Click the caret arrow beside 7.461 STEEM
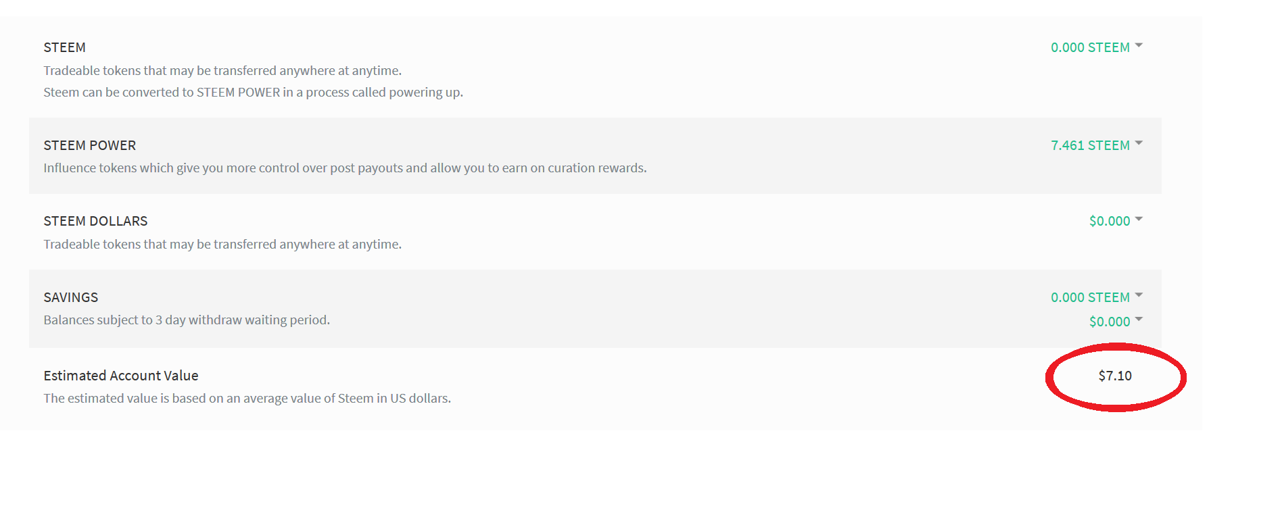 (x=1139, y=143)
